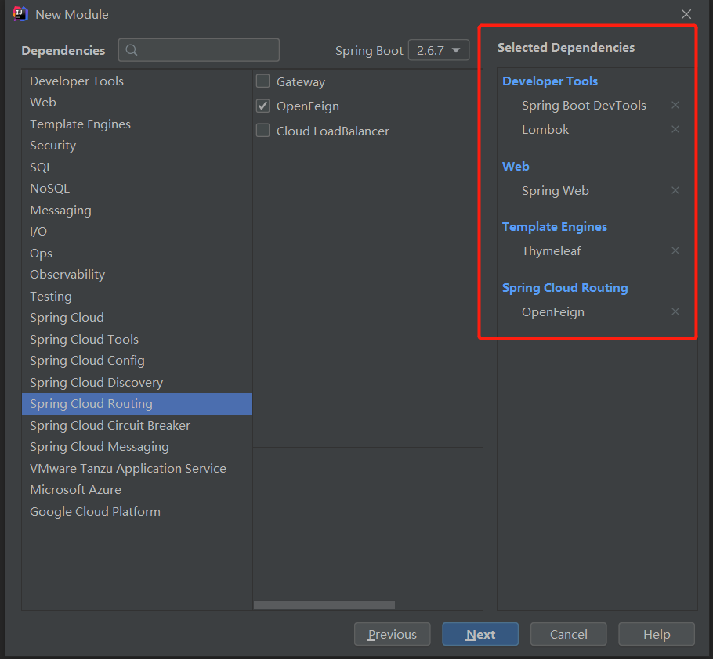The image size is (713, 659).
Task: Remove Spring Boot DevTools from selected dependencies
Action: click(675, 106)
